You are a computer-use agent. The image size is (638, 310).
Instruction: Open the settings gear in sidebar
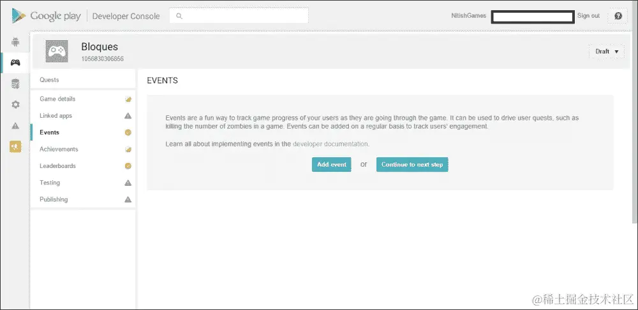click(15, 104)
